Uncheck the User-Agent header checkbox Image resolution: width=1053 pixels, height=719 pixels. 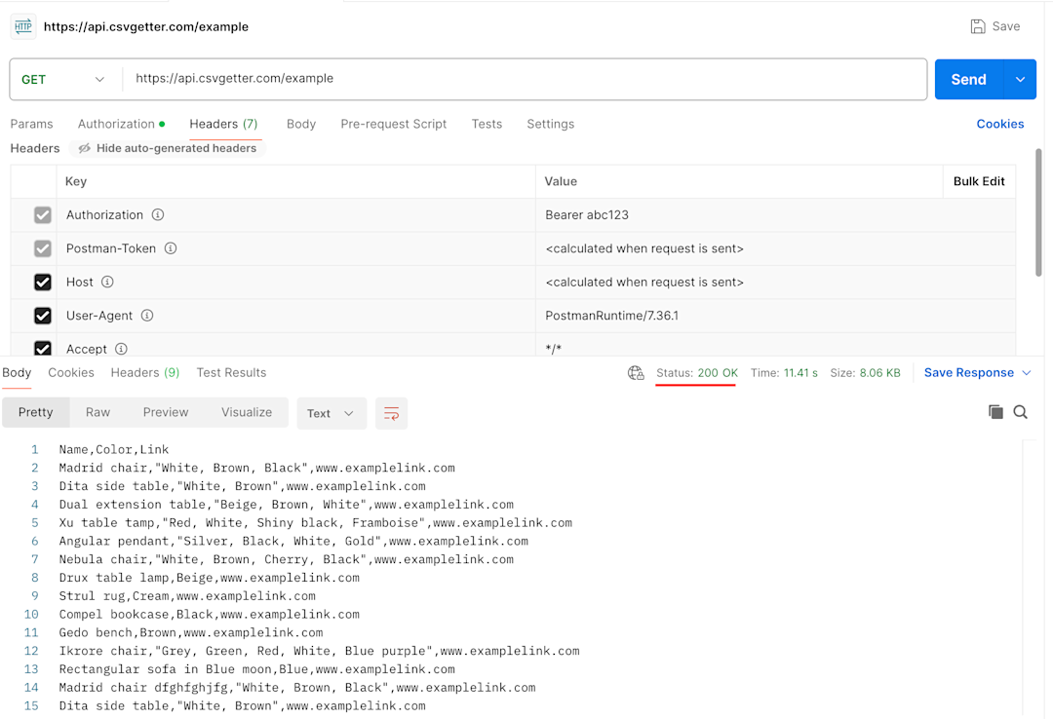point(42,316)
